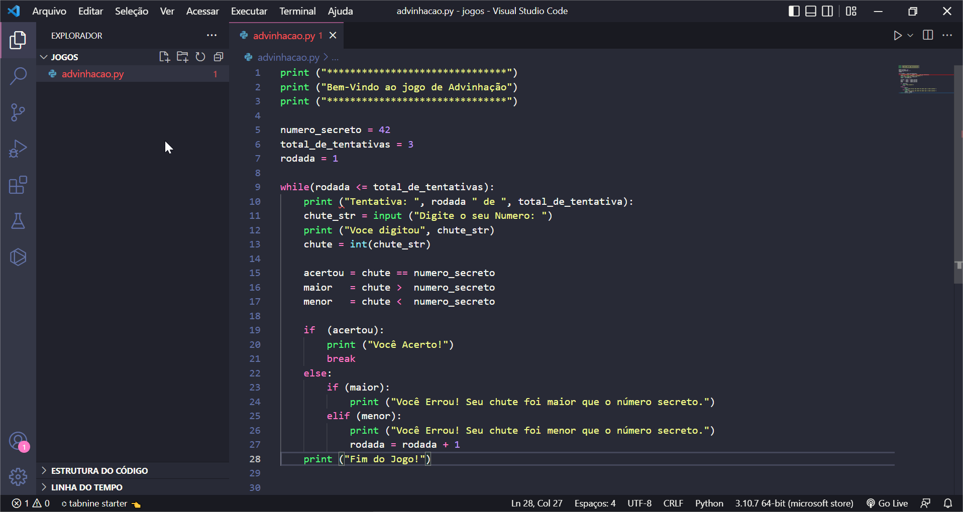Open the errors and warnings count in status bar
963x512 pixels.
coord(31,503)
